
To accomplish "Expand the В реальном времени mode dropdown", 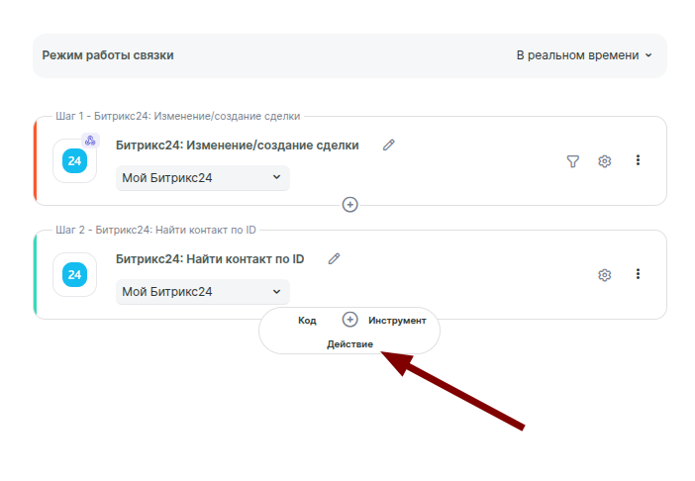I will (x=584, y=55).
